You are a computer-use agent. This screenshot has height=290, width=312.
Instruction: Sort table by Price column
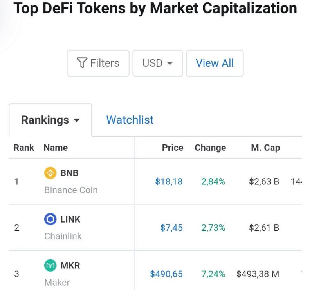coord(173,148)
